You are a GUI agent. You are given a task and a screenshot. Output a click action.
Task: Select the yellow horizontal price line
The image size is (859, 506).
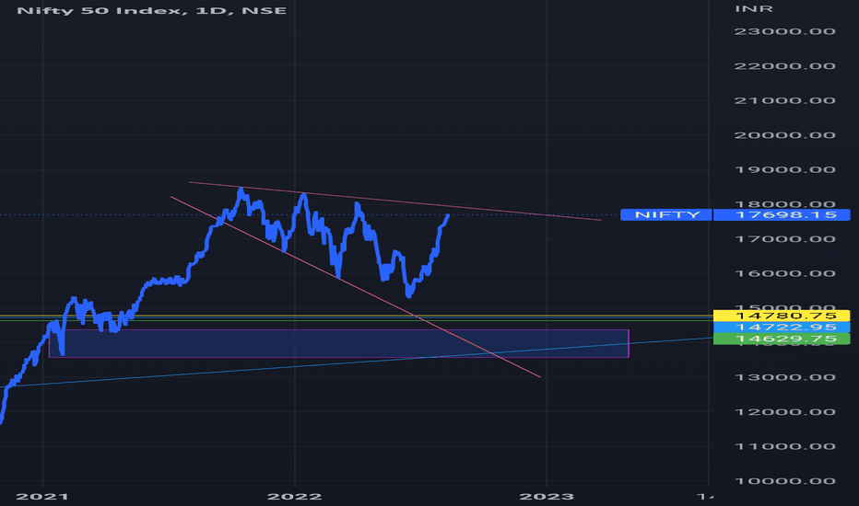point(356,315)
